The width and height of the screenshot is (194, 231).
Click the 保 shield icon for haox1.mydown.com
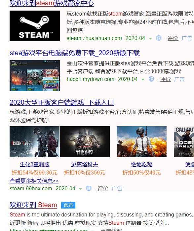pos(151,79)
